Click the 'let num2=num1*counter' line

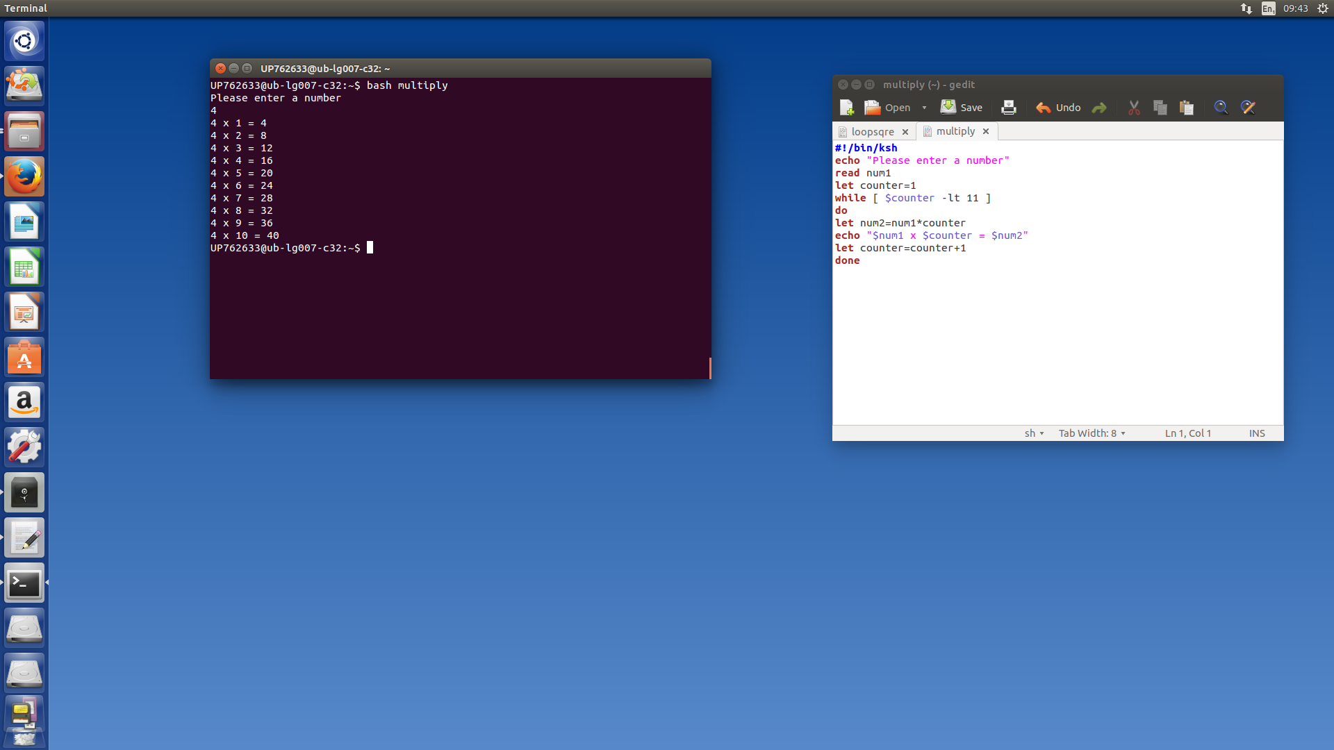[x=900, y=223]
